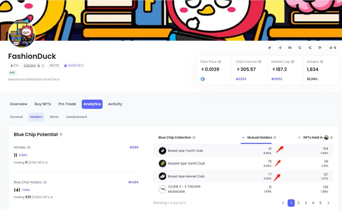Click the ERC721 token standard tag
Screen dimensions: 342x210
[x=54, y=66]
